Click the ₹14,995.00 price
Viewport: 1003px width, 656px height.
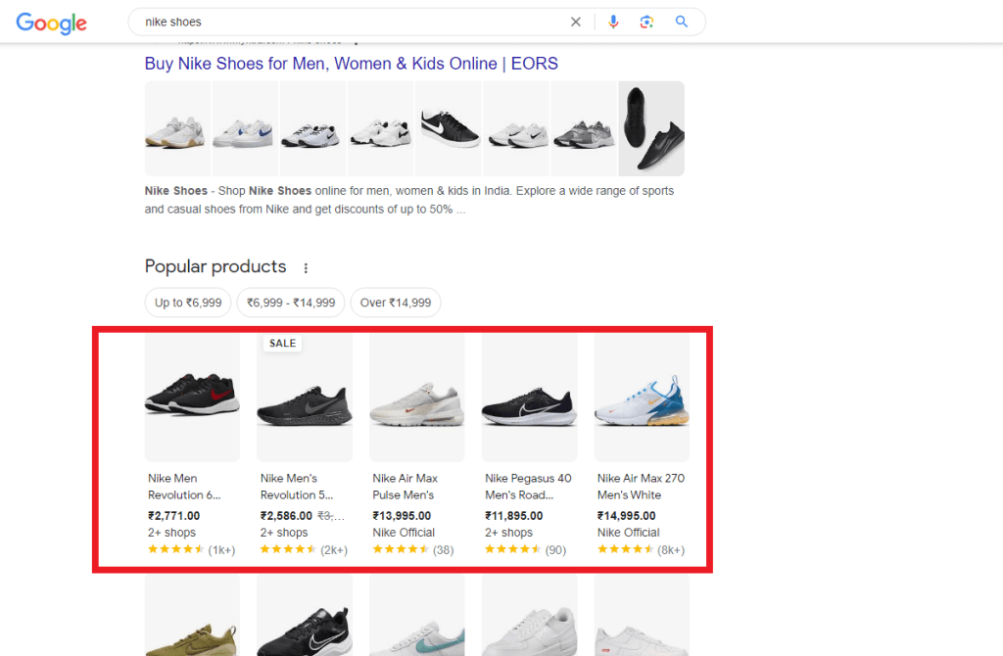(x=626, y=515)
